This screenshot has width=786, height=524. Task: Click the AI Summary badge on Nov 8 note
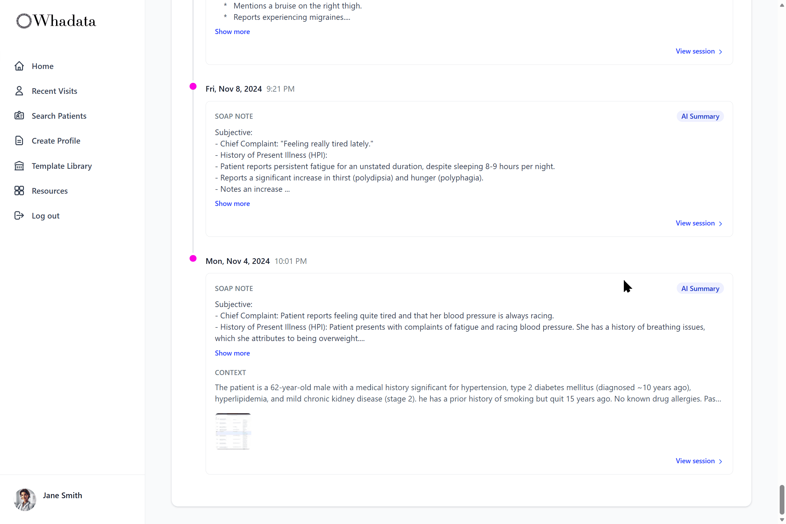700,116
